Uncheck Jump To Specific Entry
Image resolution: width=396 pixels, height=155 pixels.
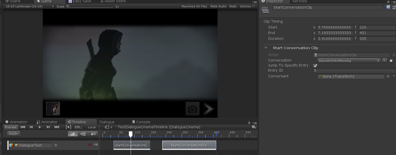(x=315, y=66)
